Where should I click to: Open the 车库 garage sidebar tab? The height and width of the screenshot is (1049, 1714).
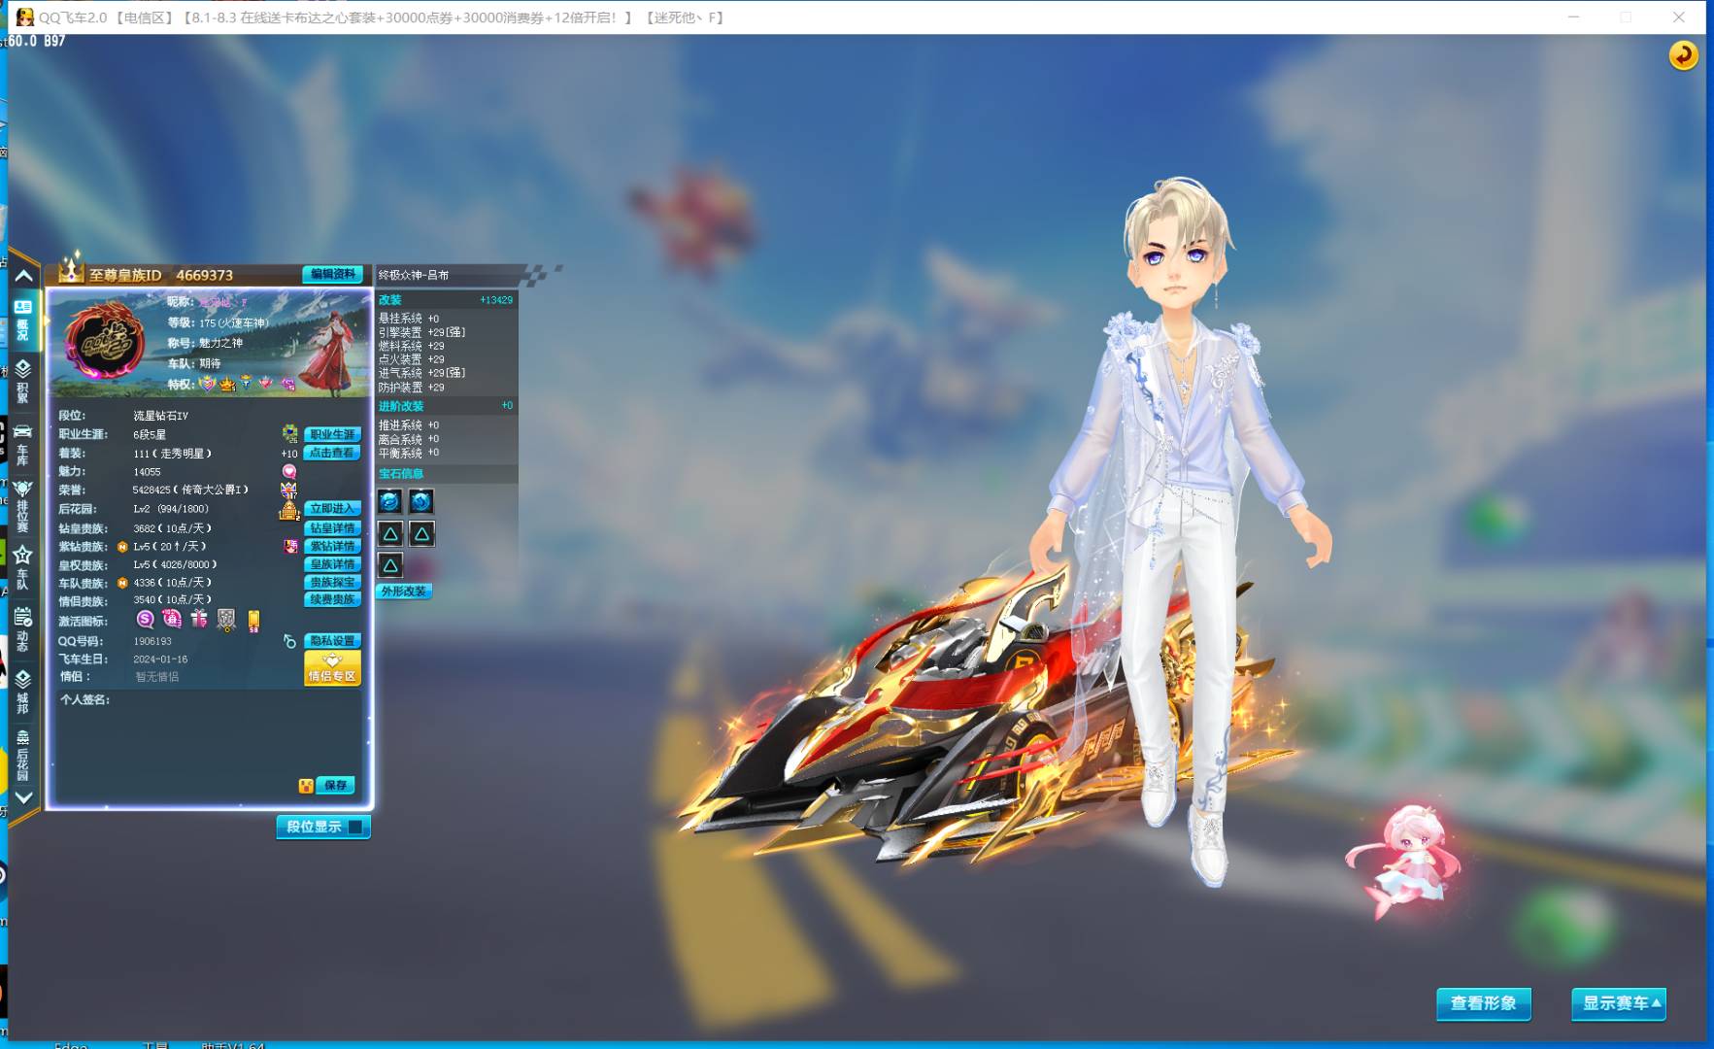pos(22,443)
